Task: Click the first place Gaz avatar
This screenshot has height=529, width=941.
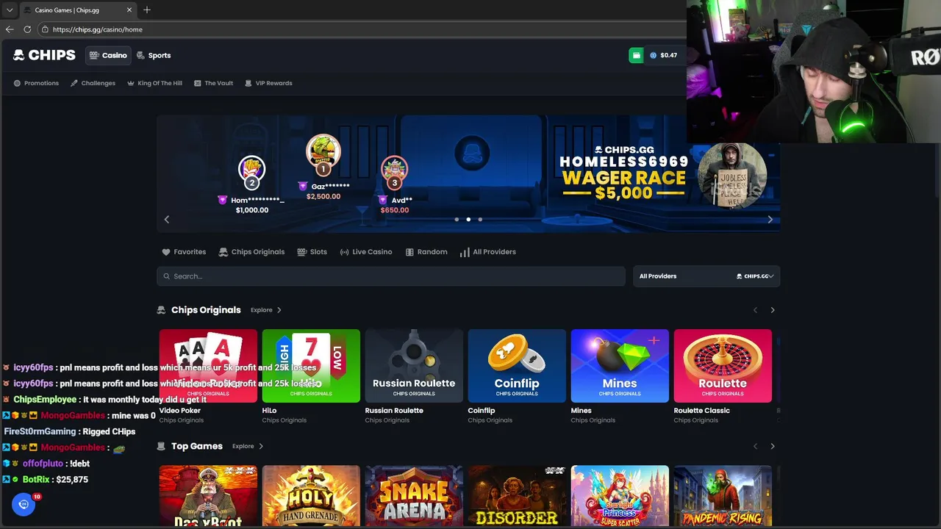Action: [x=323, y=152]
